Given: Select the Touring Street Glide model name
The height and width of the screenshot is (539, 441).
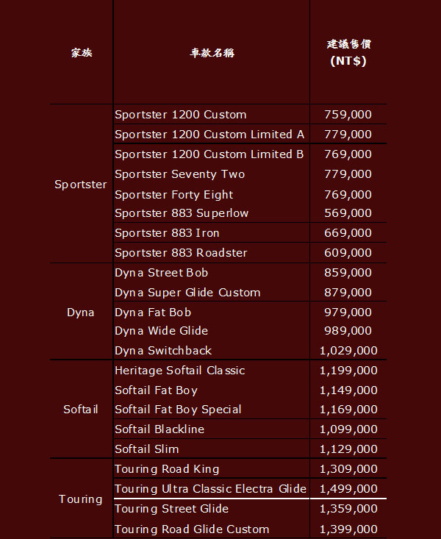Looking at the screenshot, I should click(171, 509).
